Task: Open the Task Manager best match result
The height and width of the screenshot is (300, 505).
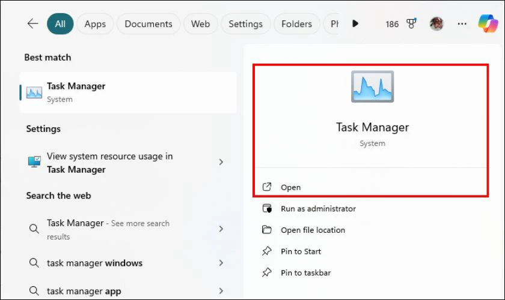Action: (128, 92)
